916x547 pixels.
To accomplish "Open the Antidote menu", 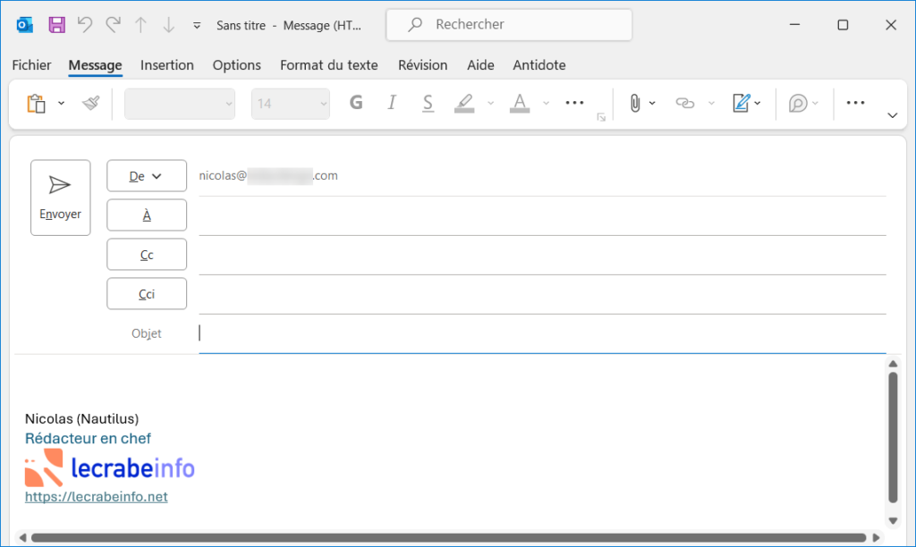I will pyautogui.click(x=539, y=64).
